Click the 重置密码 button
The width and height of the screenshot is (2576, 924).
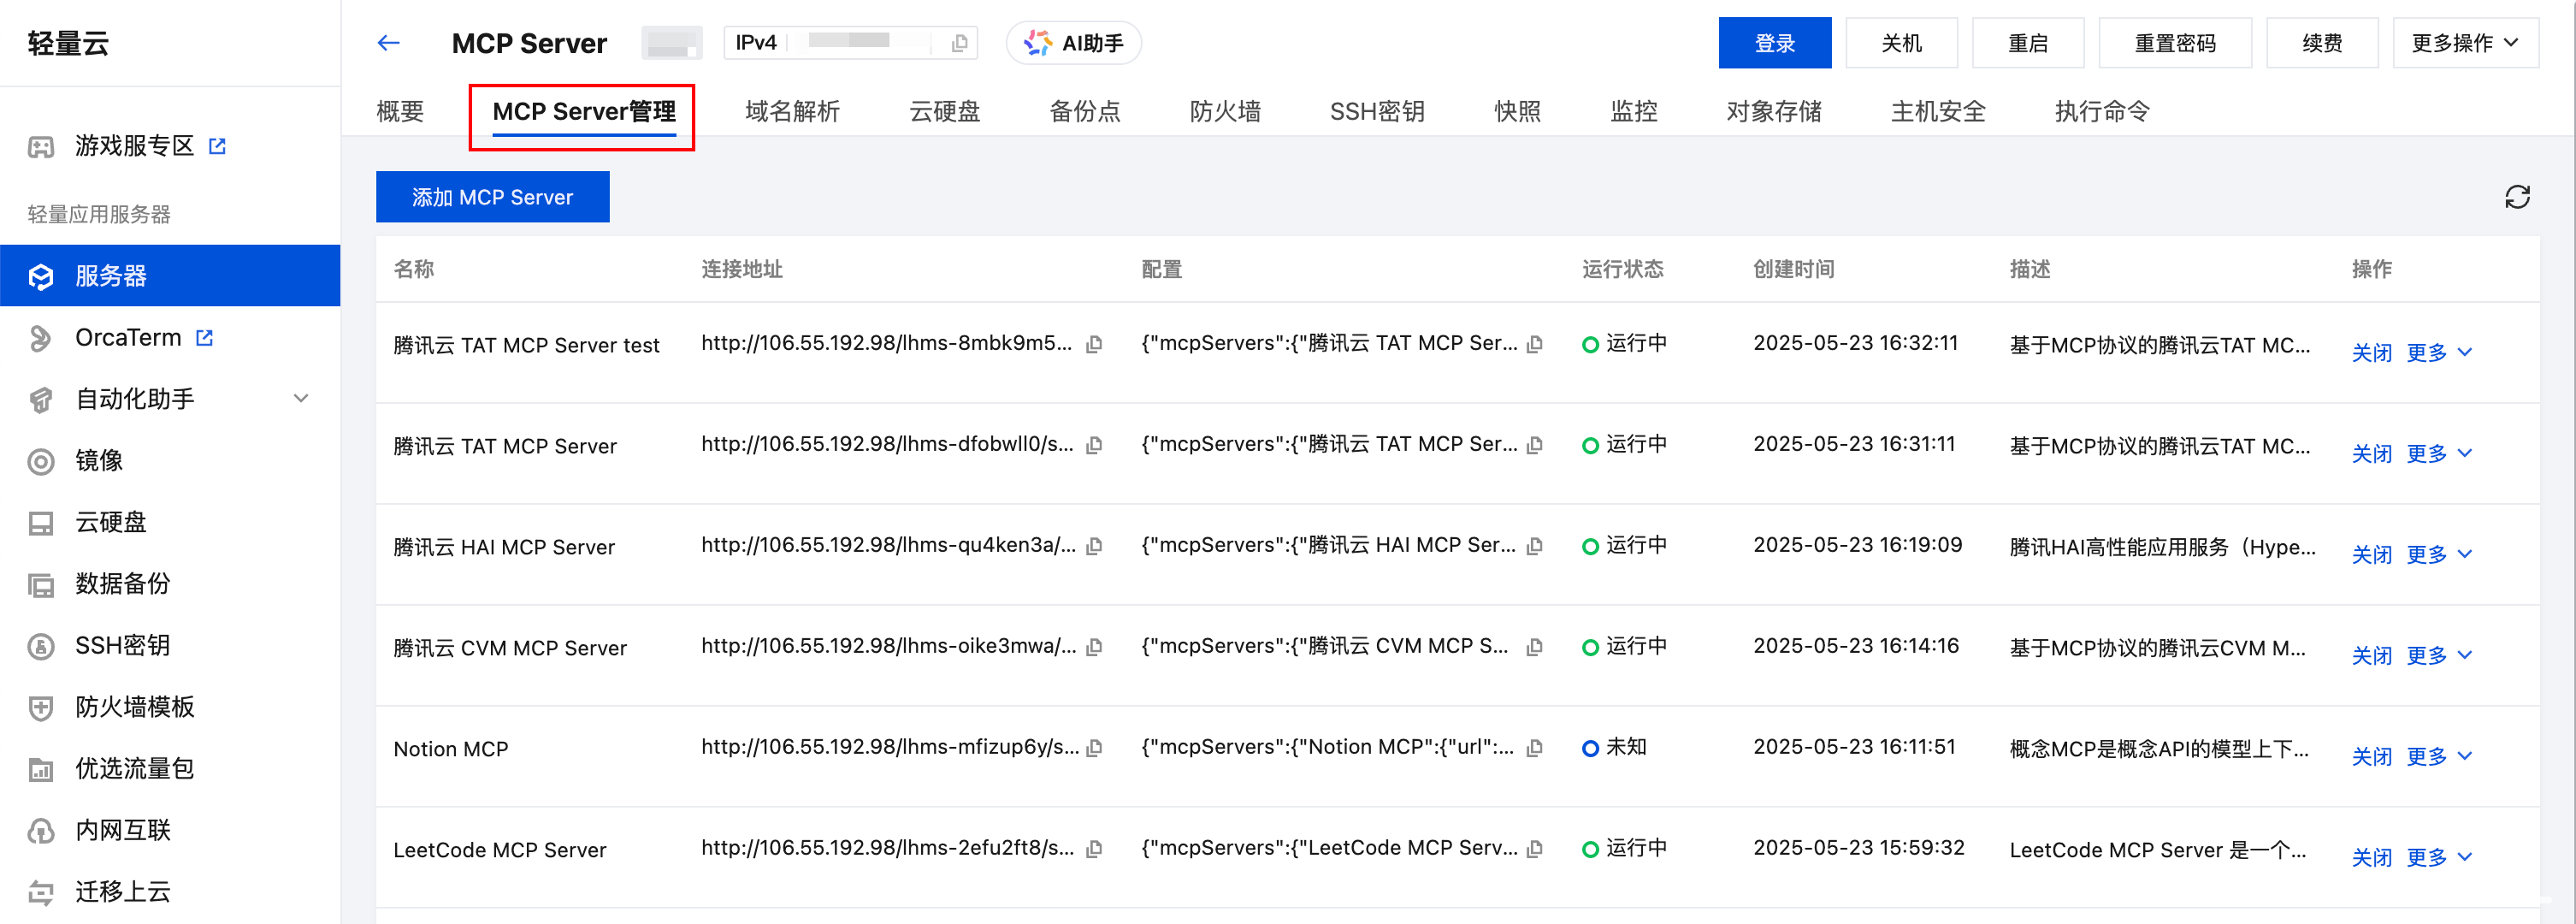(2175, 43)
